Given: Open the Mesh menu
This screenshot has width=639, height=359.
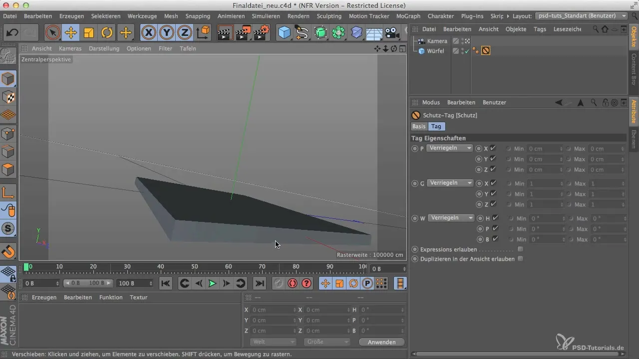Looking at the screenshot, I should click(171, 16).
